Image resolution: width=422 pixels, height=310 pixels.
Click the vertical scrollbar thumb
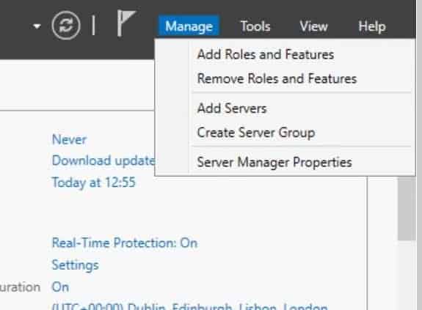click(407, 208)
